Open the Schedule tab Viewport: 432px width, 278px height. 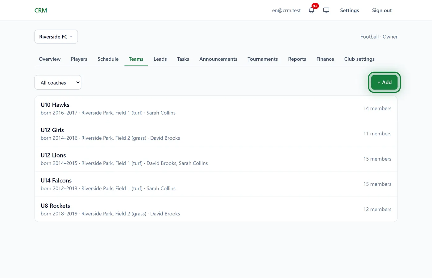(108, 59)
